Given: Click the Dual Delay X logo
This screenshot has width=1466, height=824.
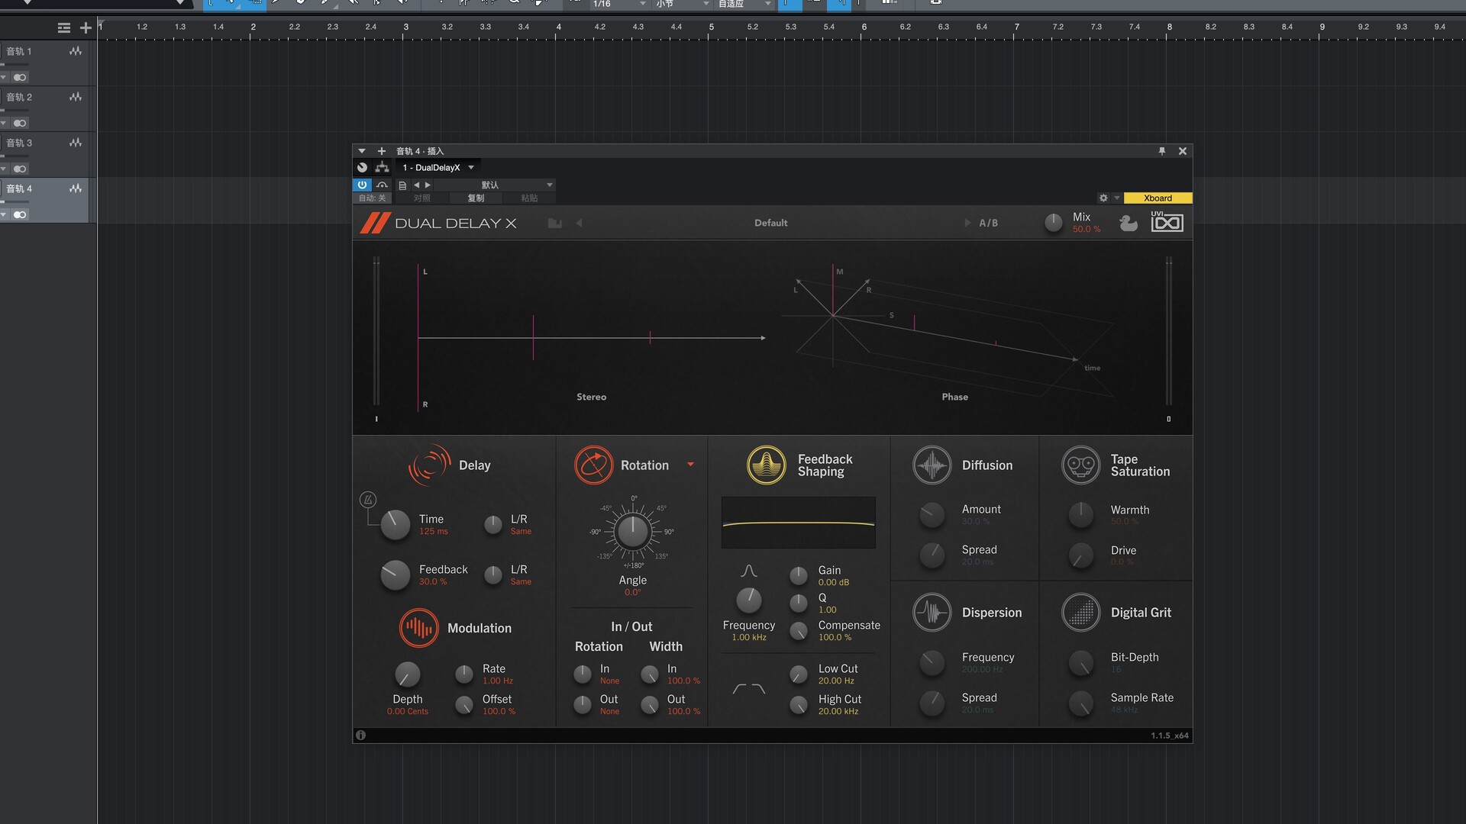Looking at the screenshot, I should click(x=438, y=223).
